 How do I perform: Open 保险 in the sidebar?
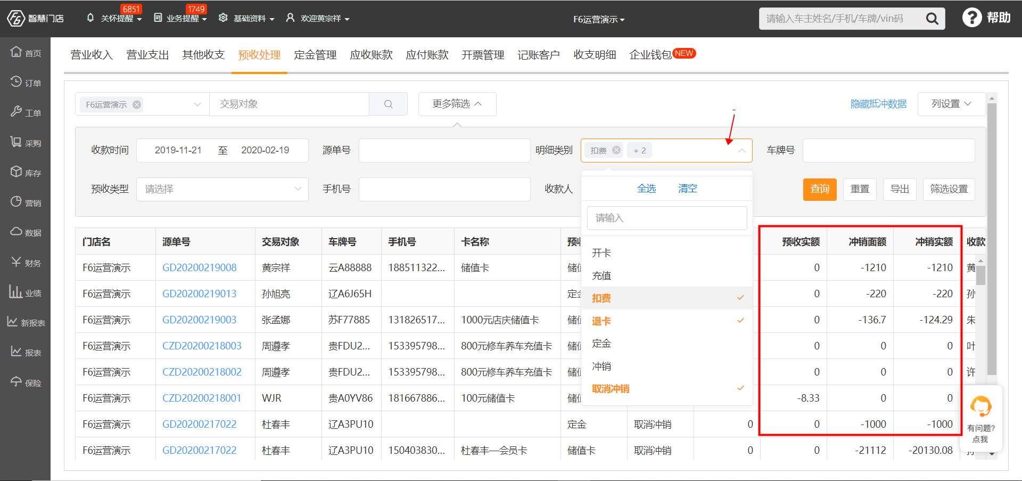coord(26,382)
